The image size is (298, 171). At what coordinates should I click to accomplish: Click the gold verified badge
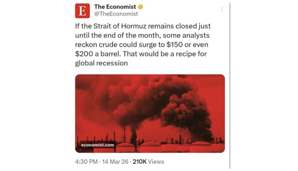[140, 7]
